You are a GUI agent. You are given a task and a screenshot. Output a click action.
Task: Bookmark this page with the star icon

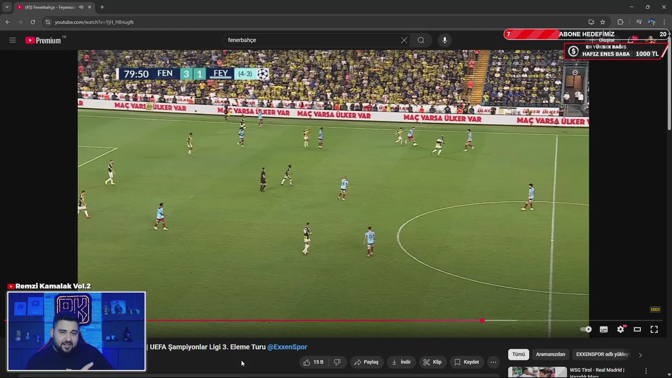click(603, 22)
